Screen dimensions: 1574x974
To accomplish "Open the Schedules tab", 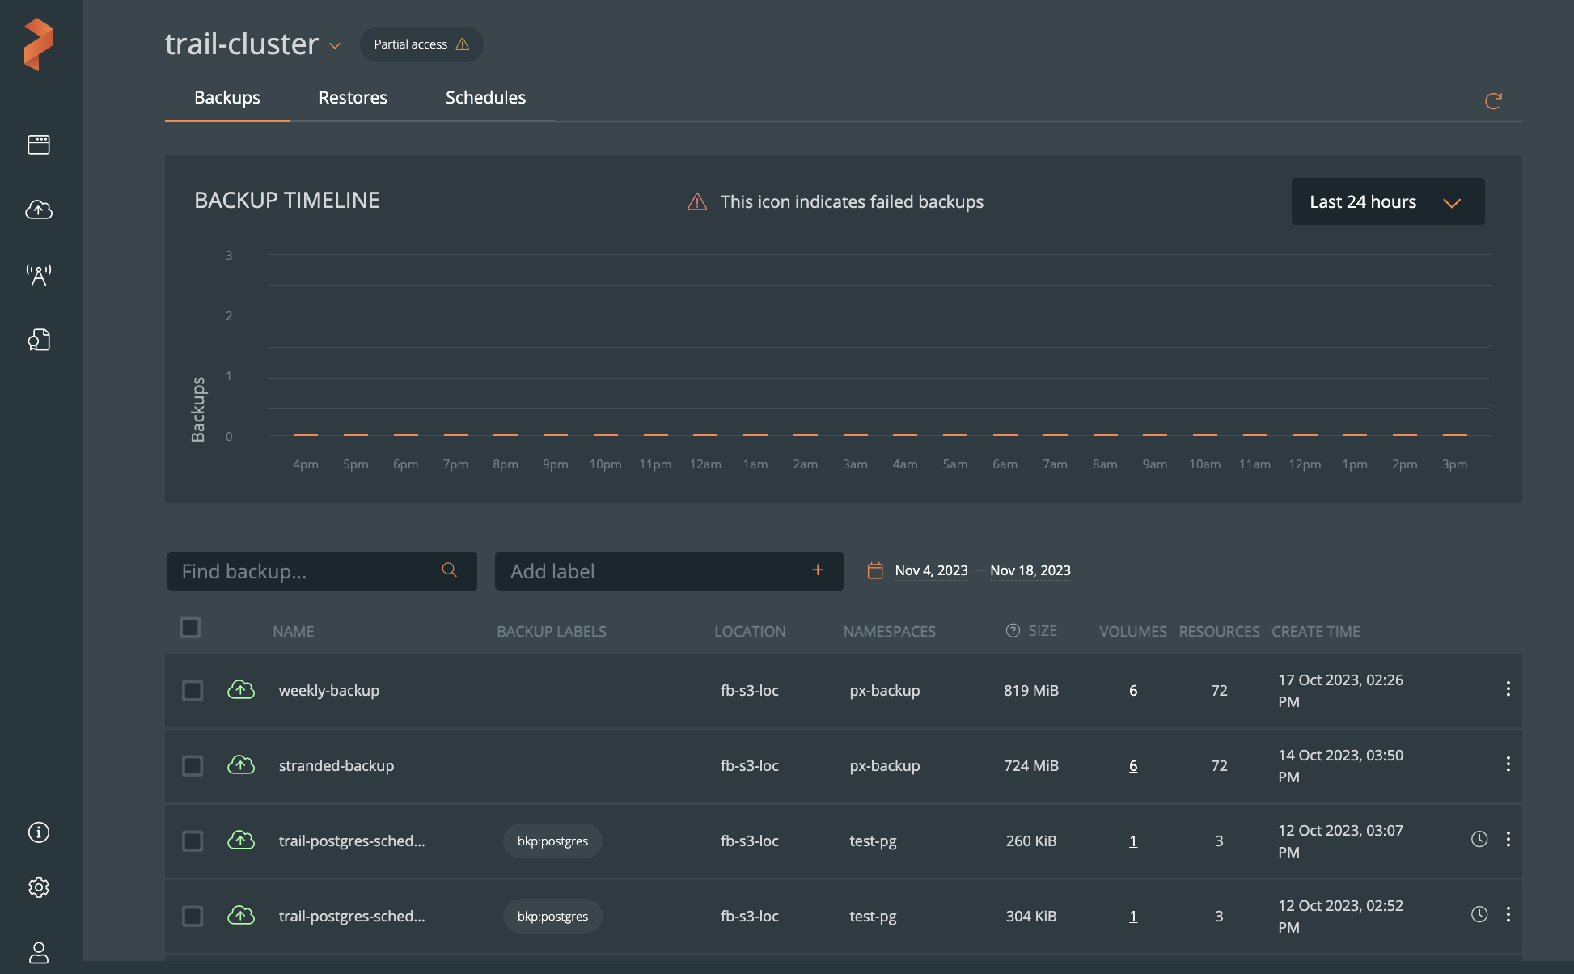I will pos(485,98).
